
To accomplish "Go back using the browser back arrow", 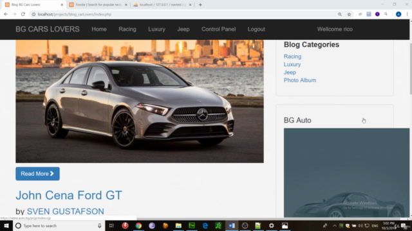I will pos(6,14).
